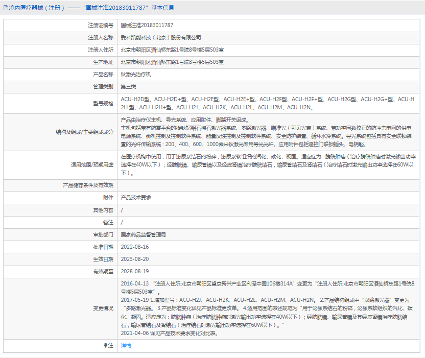Select expiry date 2028-08-19
Screen dimensions: 425x358
click(135, 271)
